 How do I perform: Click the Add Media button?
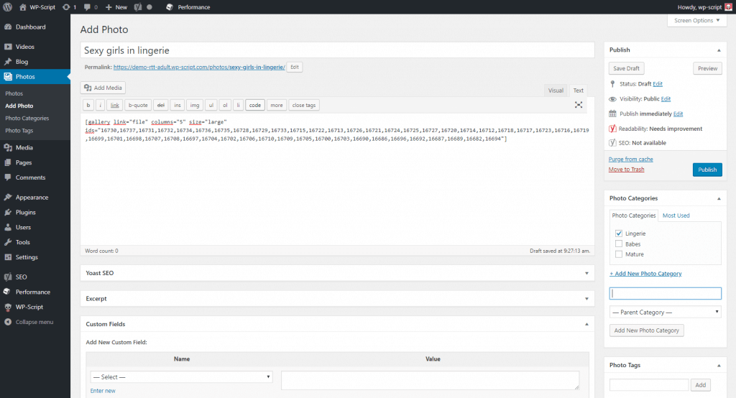point(103,88)
